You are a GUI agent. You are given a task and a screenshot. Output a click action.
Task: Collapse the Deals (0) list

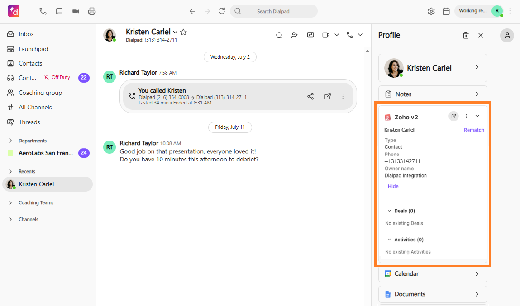pos(389,211)
